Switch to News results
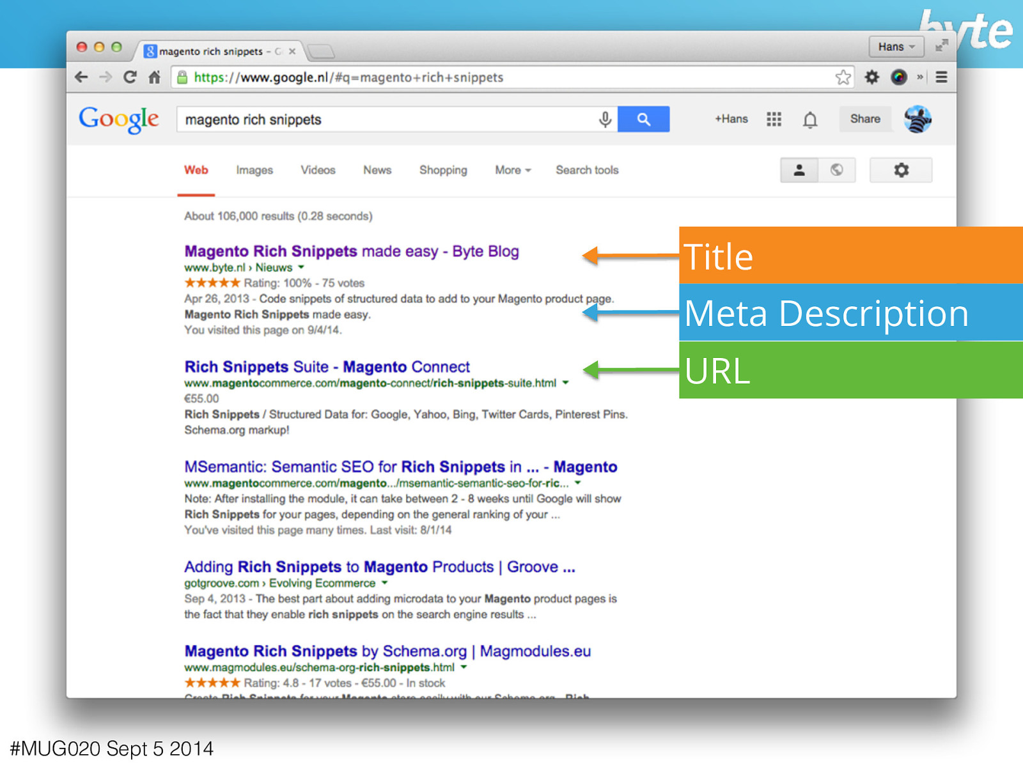Image resolution: width=1023 pixels, height=767 pixels. [x=377, y=170]
